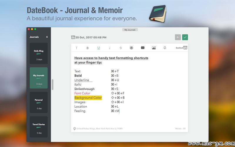Open the font color picker icon
The width and height of the screenshot is (235, 147).
(131, 48)
